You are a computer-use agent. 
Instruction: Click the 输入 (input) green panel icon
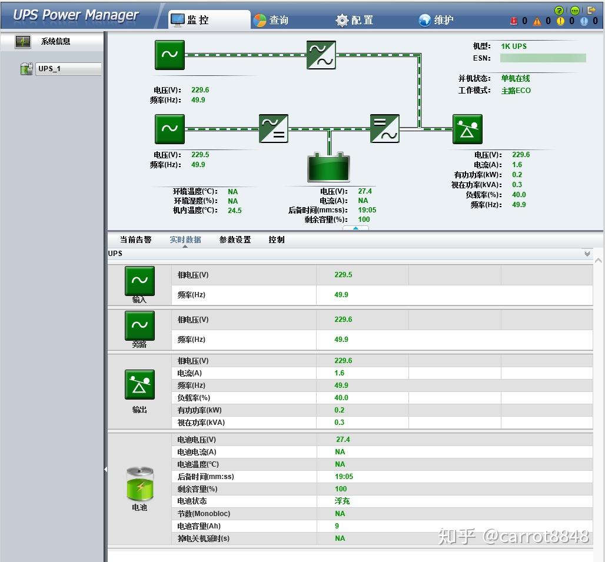coord(139,280)
